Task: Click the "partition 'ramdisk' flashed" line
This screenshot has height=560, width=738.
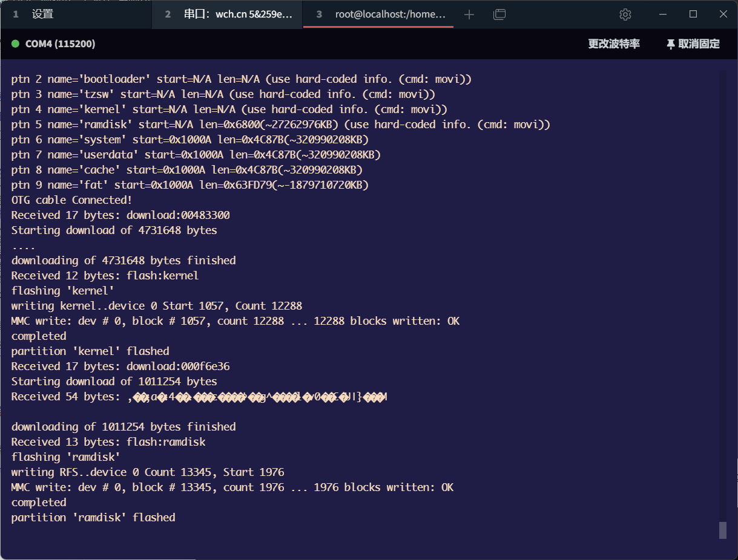Action: 93,518
